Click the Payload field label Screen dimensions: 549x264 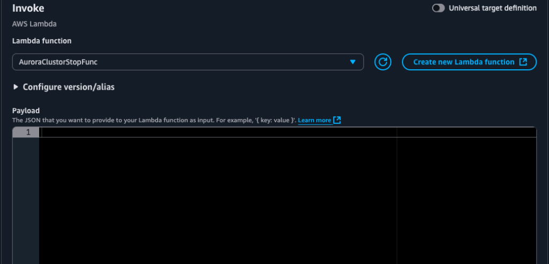coord(26,110)
